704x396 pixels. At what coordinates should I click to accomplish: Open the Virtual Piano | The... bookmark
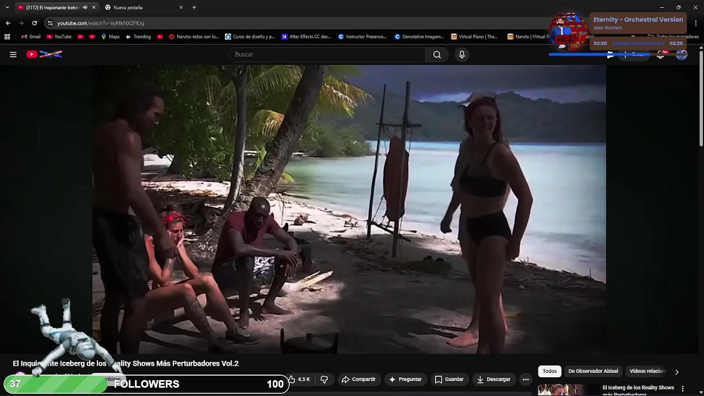tap(474, 37)
